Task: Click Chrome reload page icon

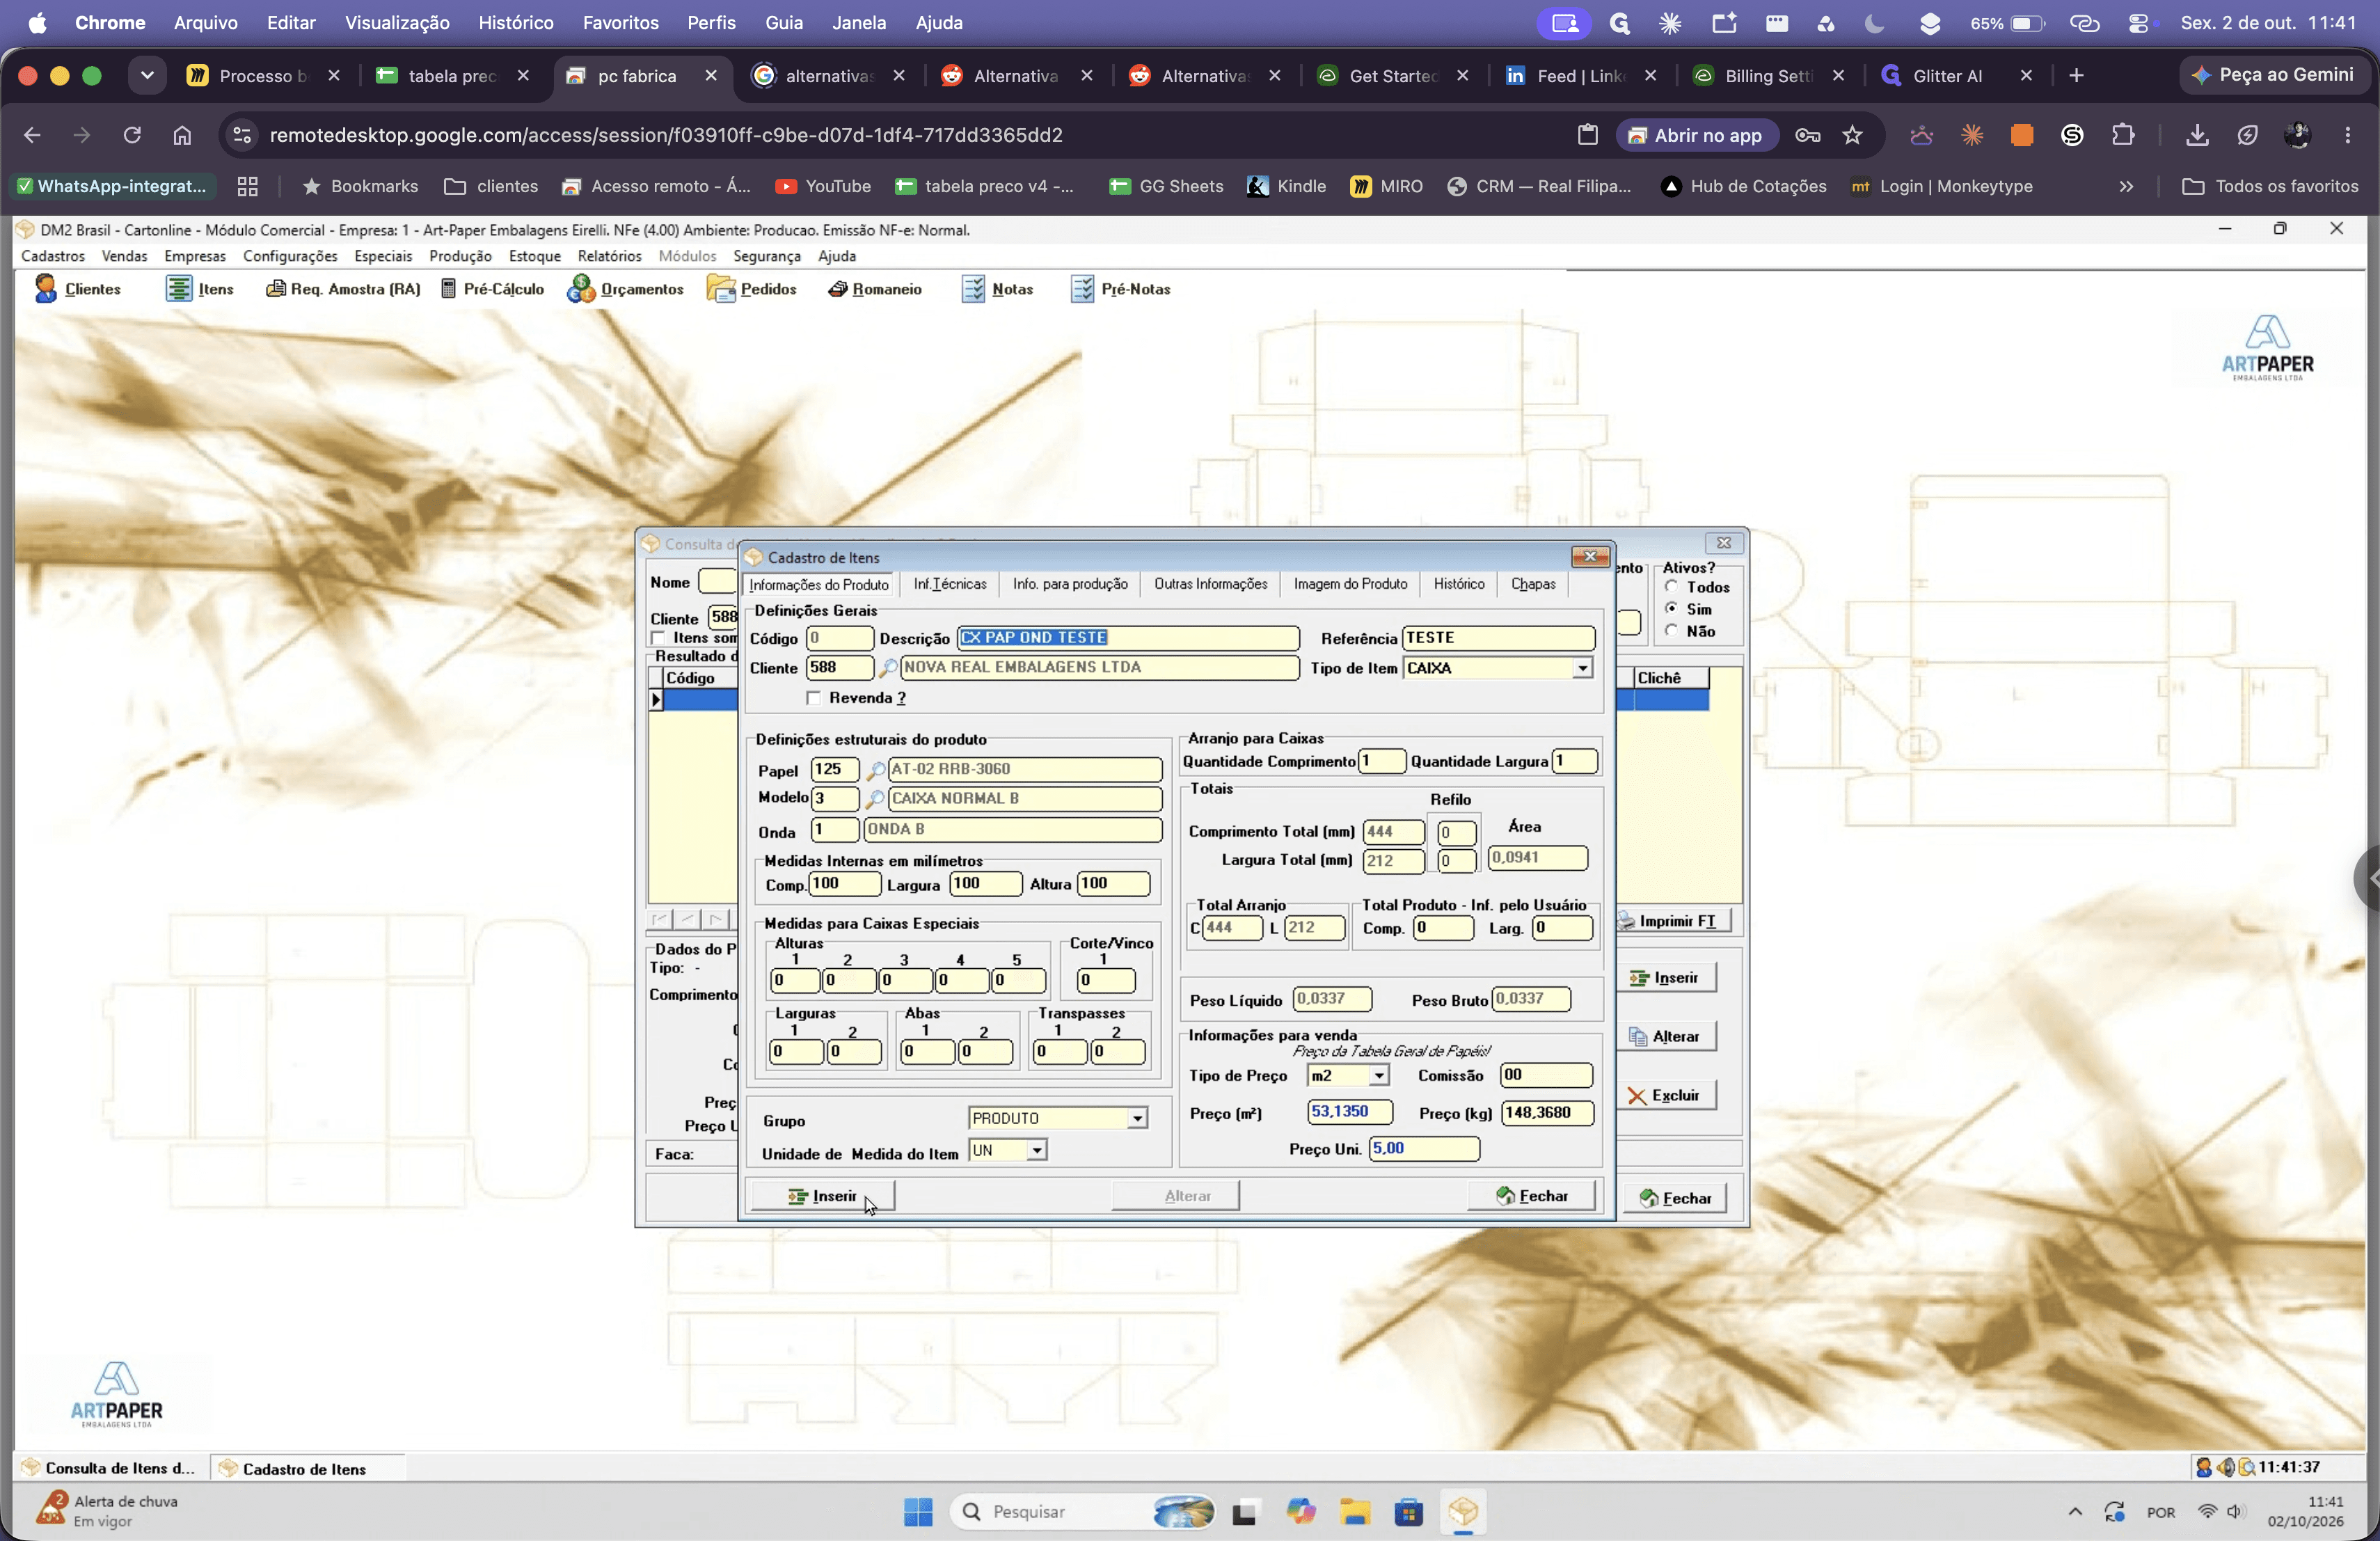Action: (x=132, y=135)
